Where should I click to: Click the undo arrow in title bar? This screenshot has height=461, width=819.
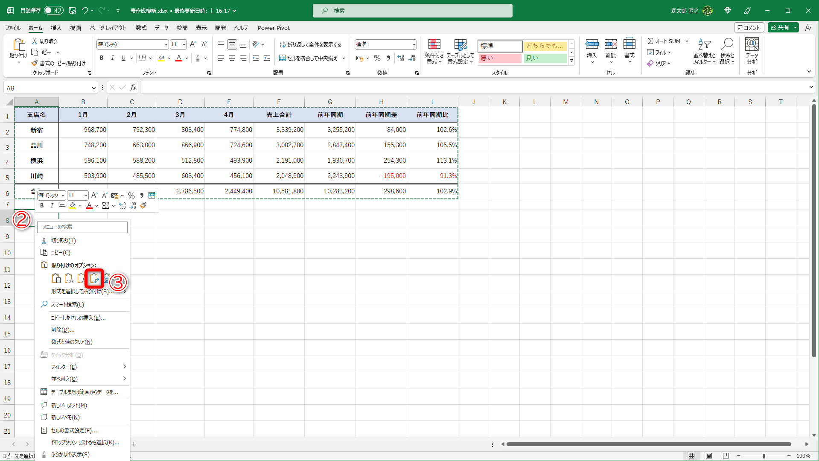click(85, 11)
